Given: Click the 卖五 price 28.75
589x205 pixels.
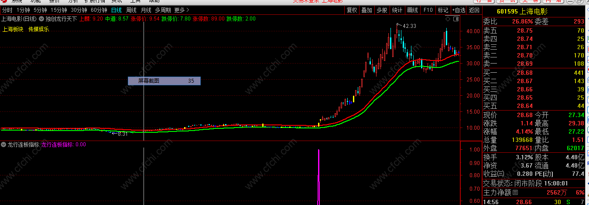Looking at the screenshot, I should tap(524, 30).
